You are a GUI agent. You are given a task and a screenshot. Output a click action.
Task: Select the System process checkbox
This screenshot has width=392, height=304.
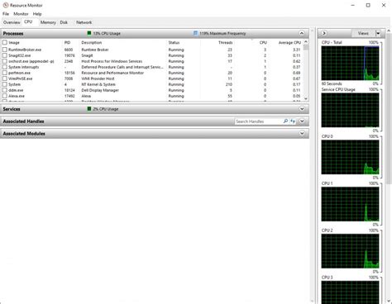tap(5, 84)
